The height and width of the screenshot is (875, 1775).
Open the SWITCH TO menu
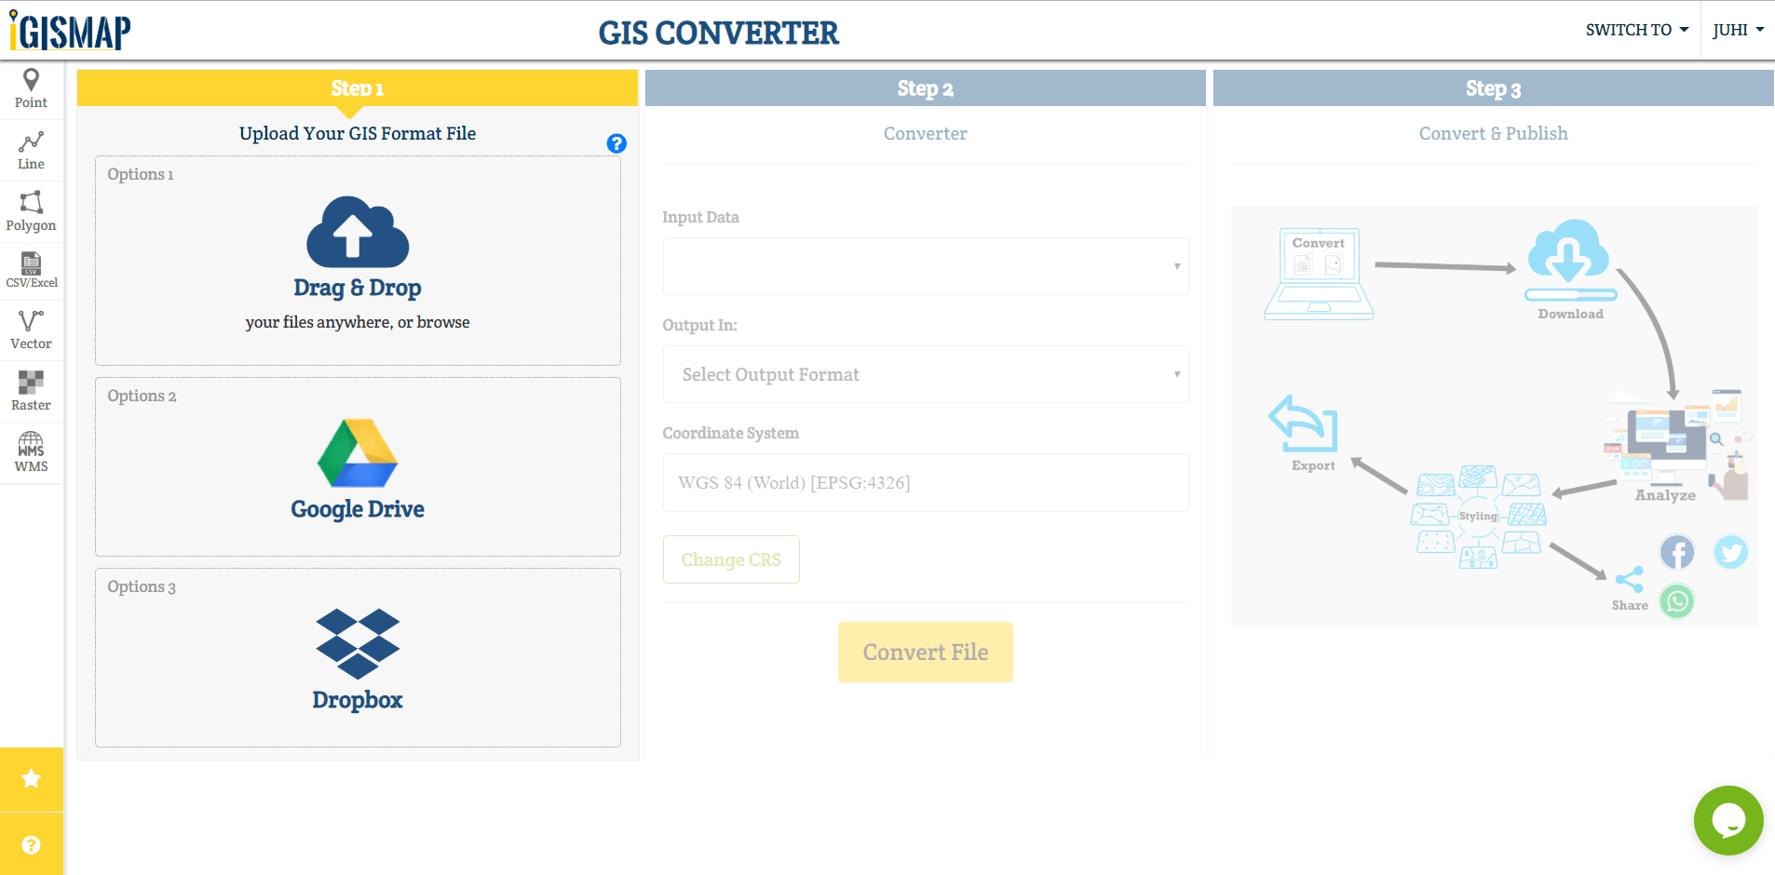tap(1637, 30)
